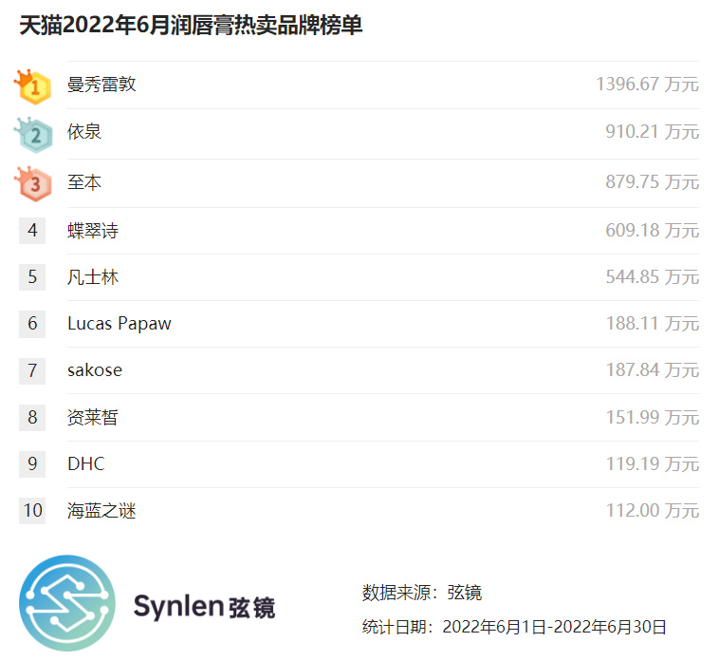This screenshot has height=661, width=719.
Task: Click the chart title 天猫2022年6月润唇膏热卖品牌榜单
Action: pos(191,26)
